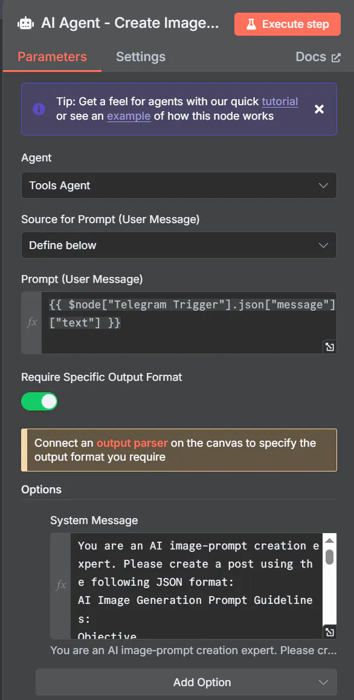Click the System Message scrollbar thumb
Viewport: 354px width, 700px height.
pyautogui.click(x=329, y=557)
